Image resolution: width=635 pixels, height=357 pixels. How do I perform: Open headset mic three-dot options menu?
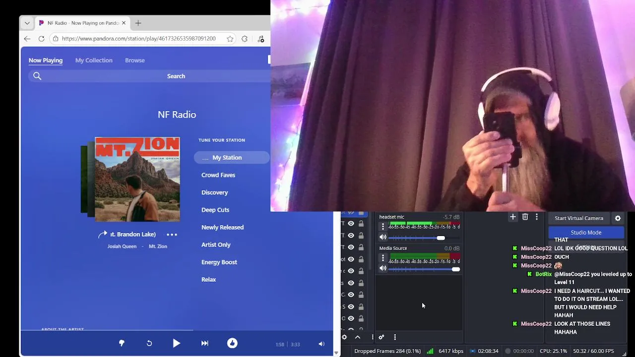click(x=382, y=226)
